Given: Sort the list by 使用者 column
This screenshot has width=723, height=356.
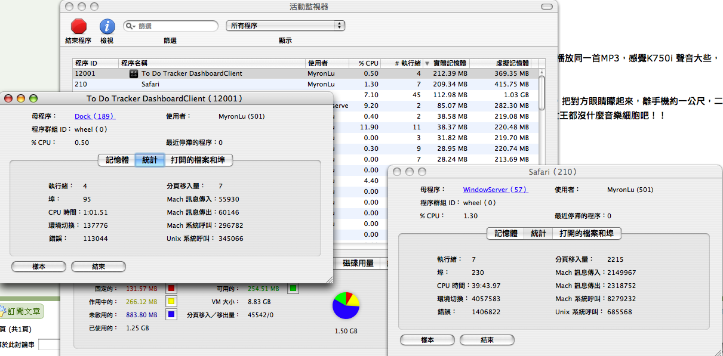Looking at the screenshot, I should (x=328, y=63).
